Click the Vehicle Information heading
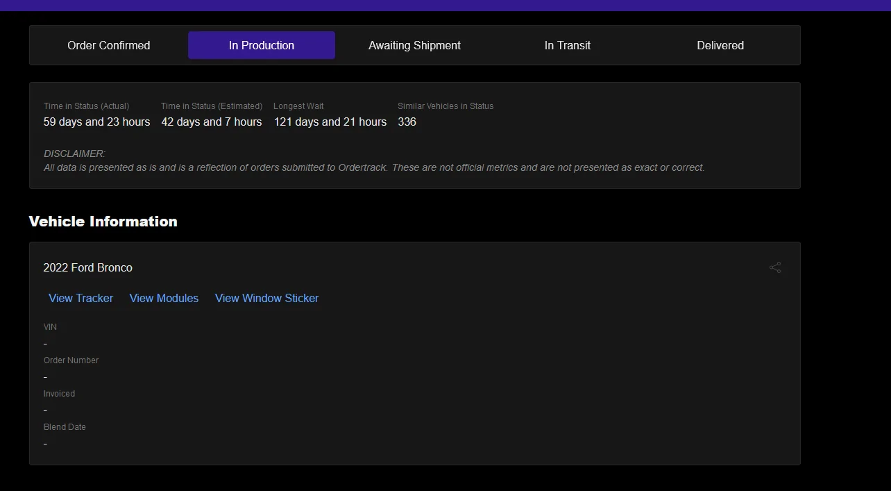The height and width of the screenshot is (491, 891). (103, 222)
